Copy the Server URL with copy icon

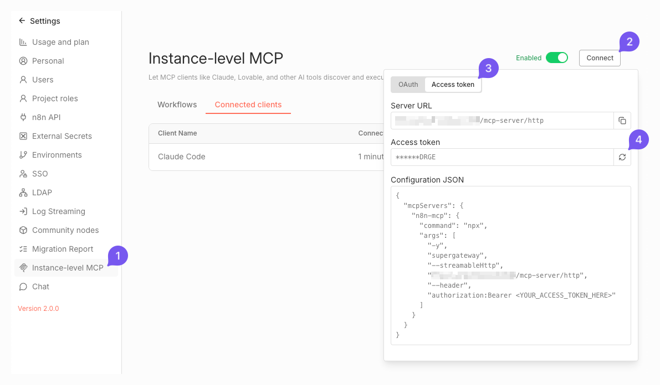point(622,121)
